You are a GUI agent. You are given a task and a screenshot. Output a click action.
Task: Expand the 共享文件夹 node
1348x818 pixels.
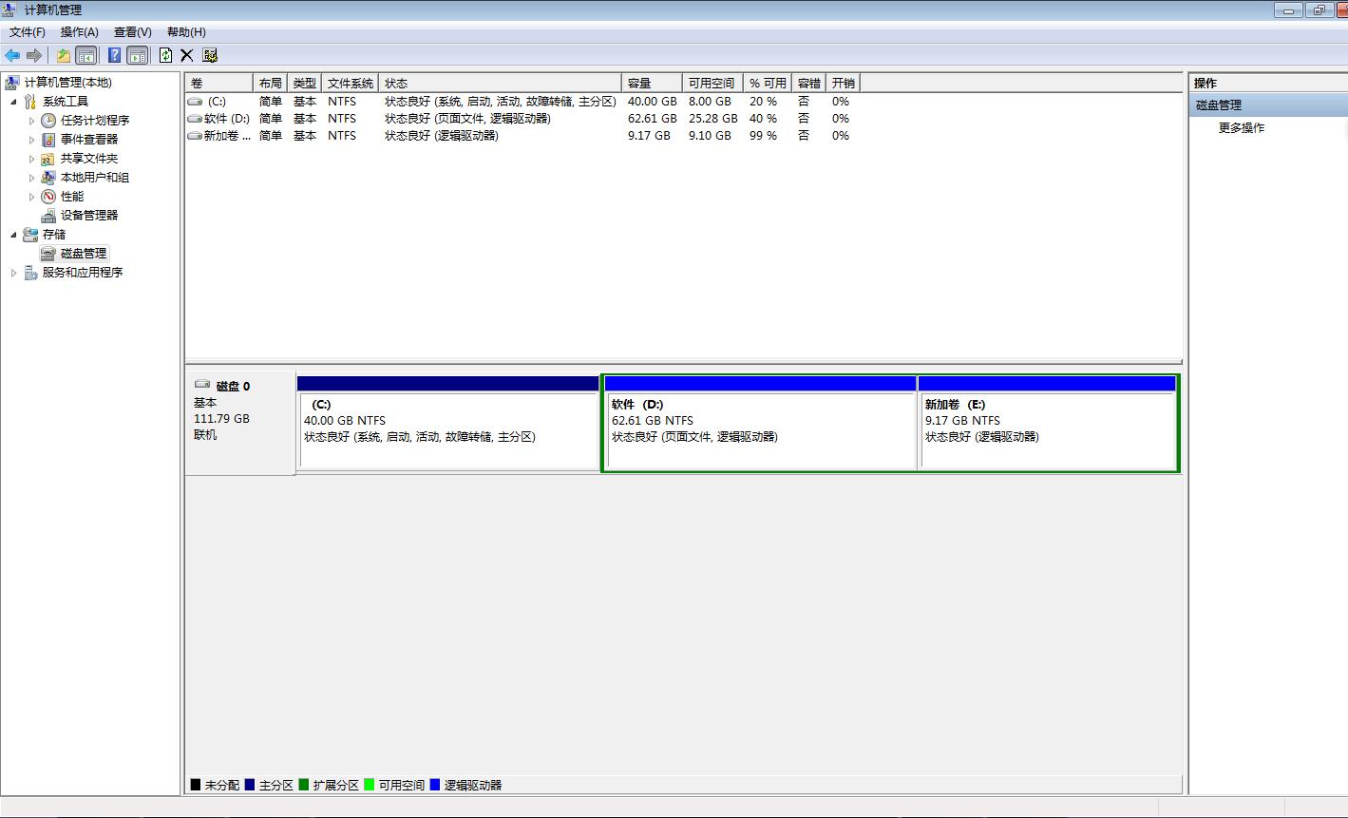31,159
